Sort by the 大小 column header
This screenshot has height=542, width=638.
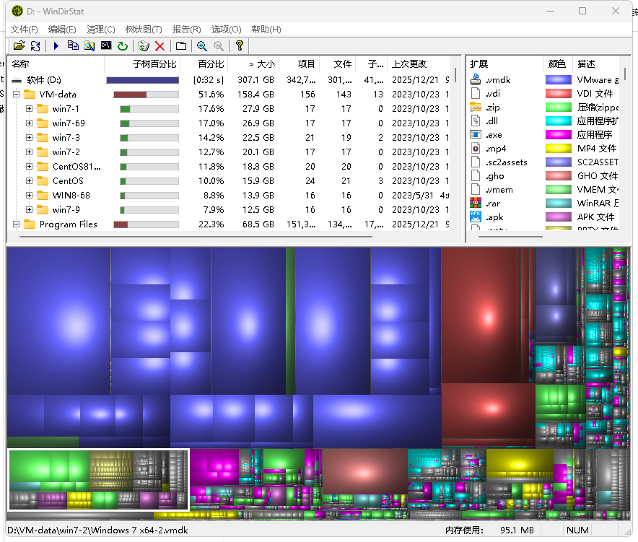pyautogui.click(x=261, y=64)
